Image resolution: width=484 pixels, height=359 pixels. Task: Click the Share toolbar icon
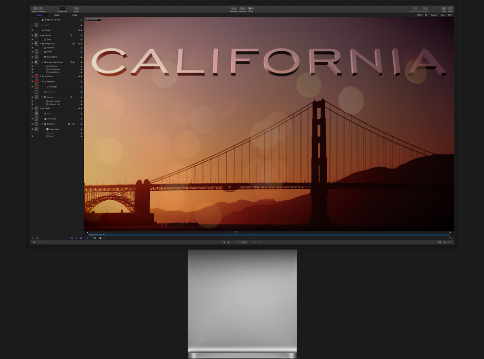point(450,9)
